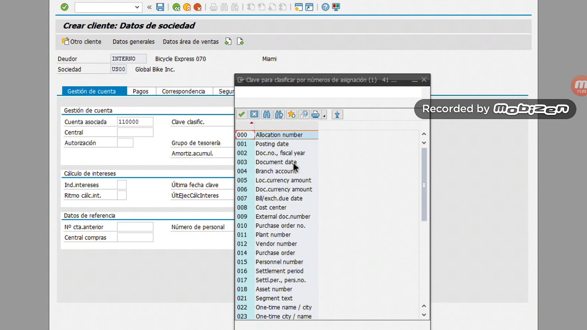This screenshot has height=330, width=587.
Task: Select row 008 Cost center
Action: pyautogui.click(x=277, y=208)
